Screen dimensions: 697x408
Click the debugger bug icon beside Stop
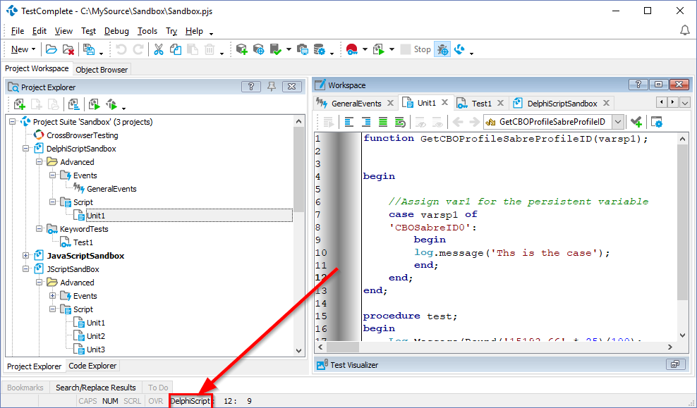pos(442,49)
